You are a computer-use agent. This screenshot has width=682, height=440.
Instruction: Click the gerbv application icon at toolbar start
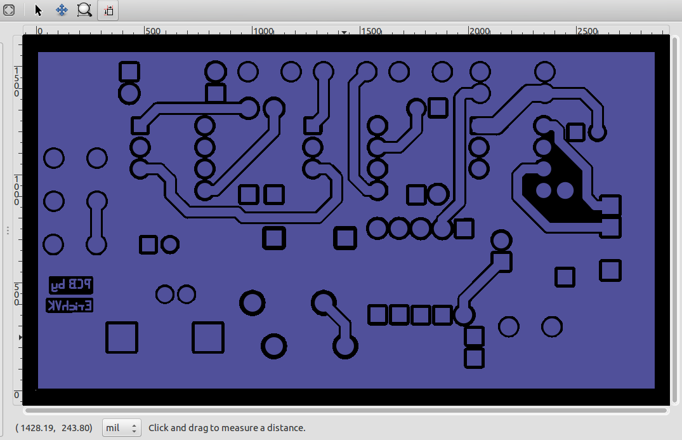point(9,10)
